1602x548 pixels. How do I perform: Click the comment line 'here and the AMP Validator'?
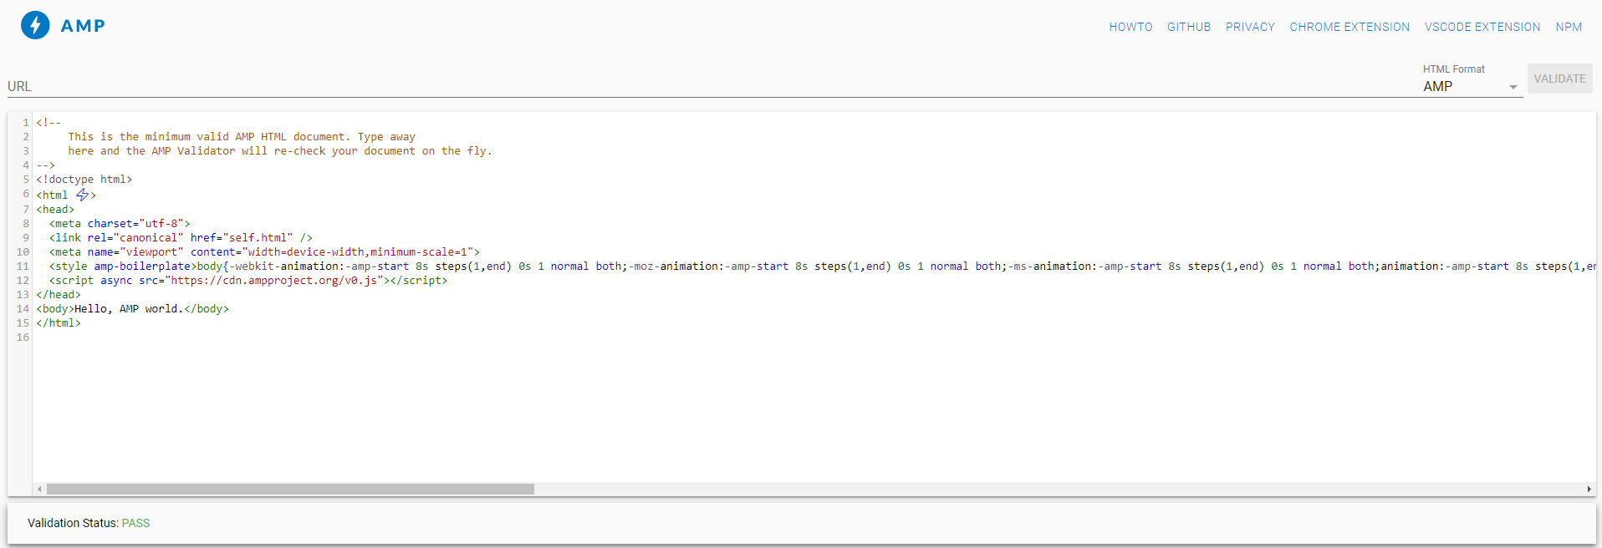280,151
